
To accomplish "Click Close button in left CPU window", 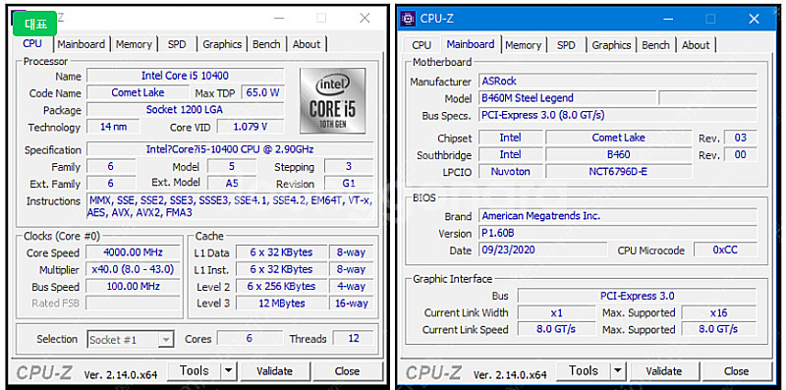I will click(347, 371).
